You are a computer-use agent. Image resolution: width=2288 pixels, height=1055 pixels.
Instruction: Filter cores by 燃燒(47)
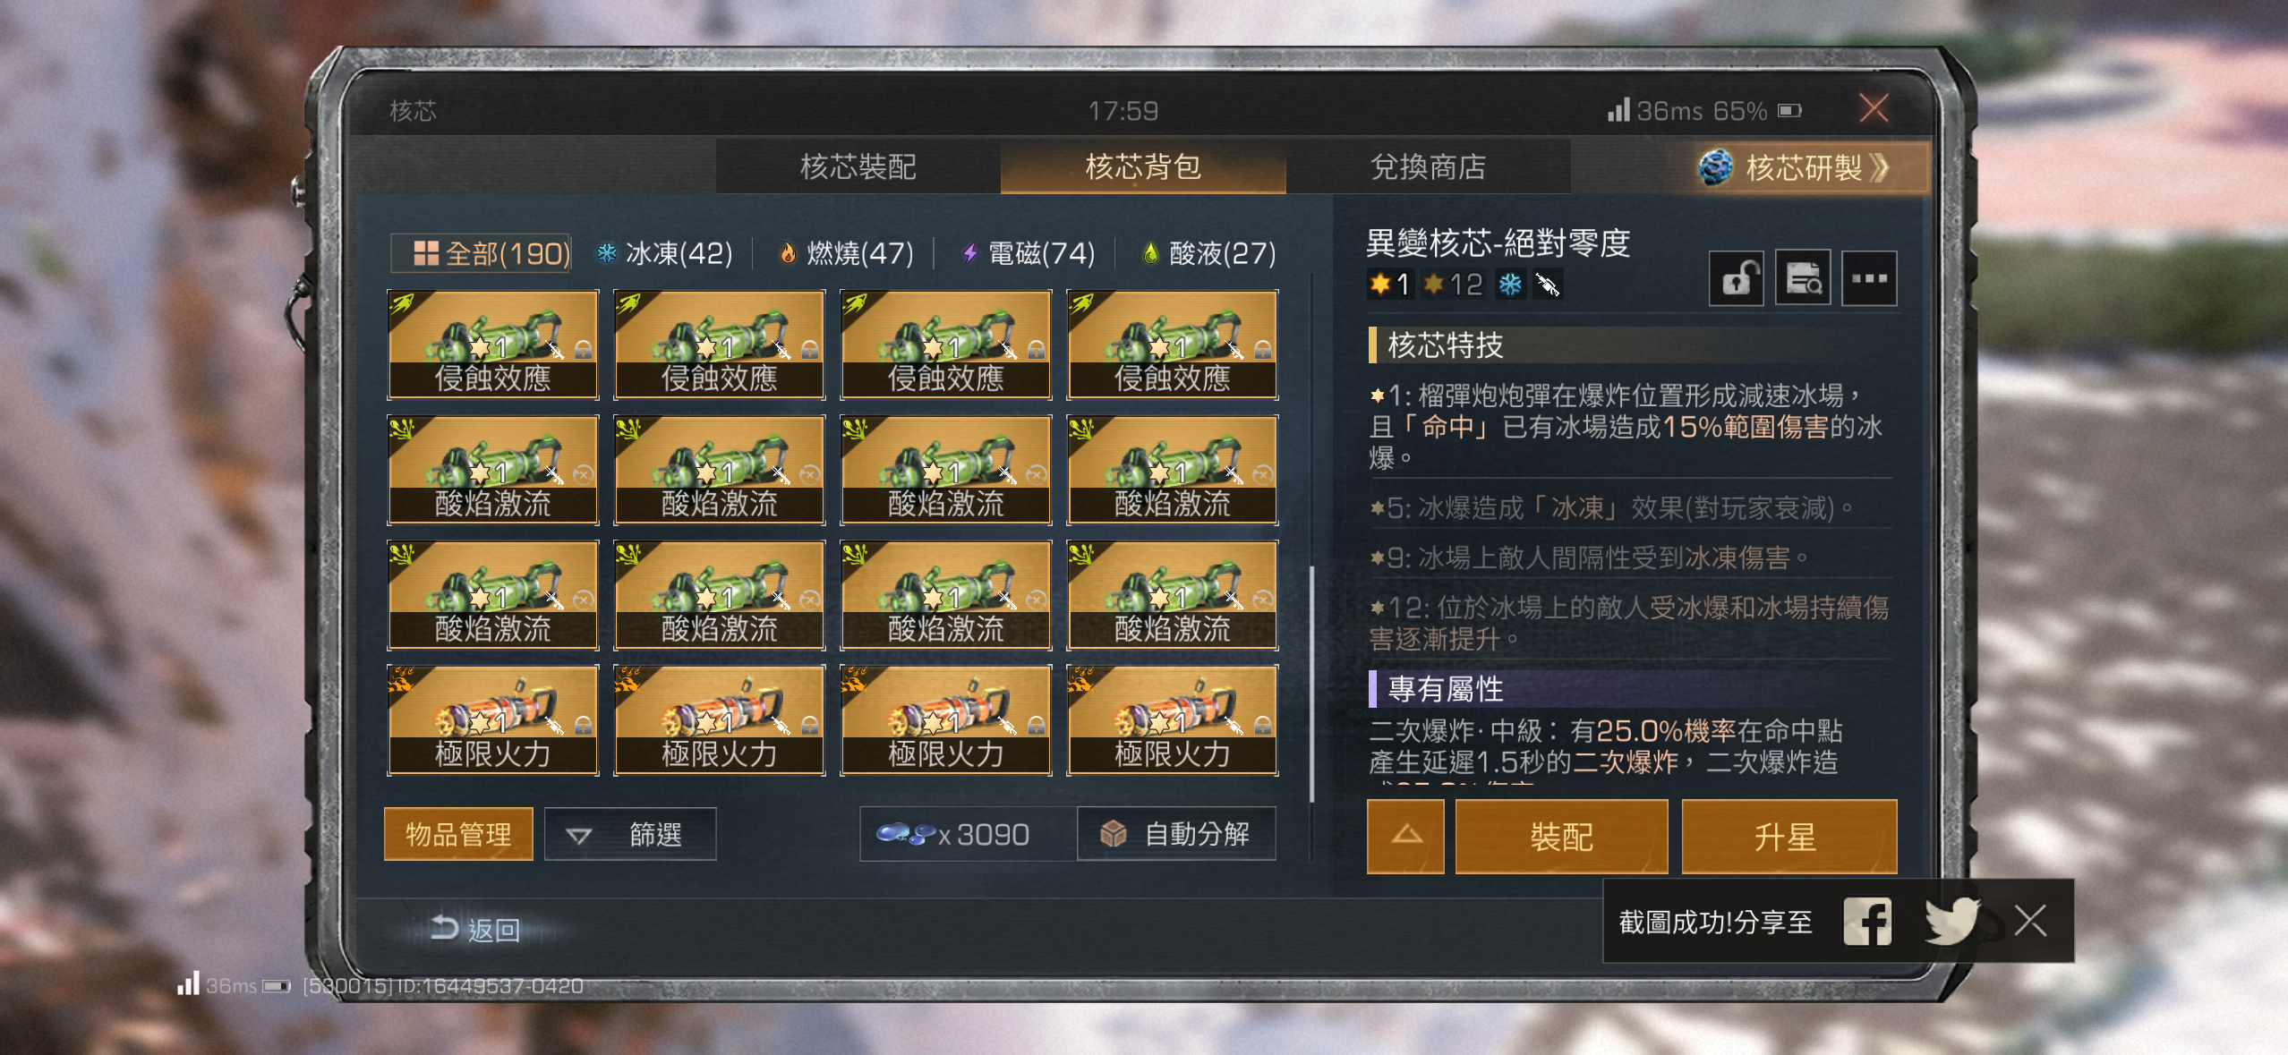846,254
